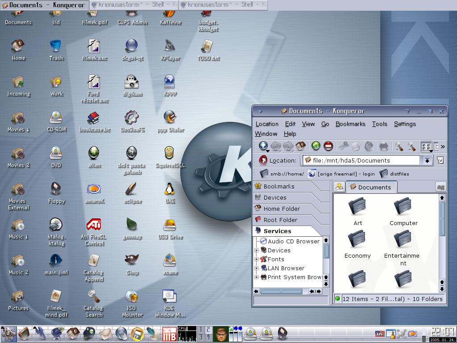The width and height of the screenshot is (457, 343).
Task: Open the Window menu
Action: tap(266, 134)
